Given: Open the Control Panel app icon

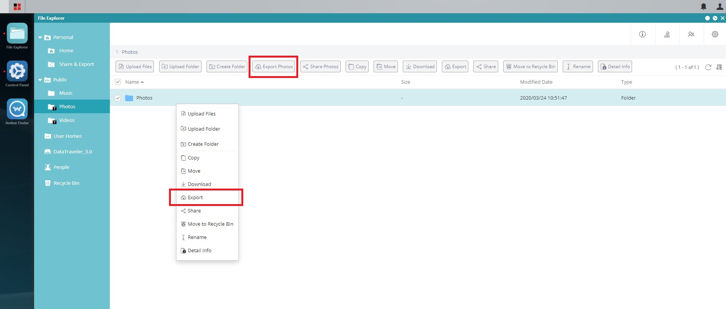Looking at the screenshot, I should click(17, 71).
